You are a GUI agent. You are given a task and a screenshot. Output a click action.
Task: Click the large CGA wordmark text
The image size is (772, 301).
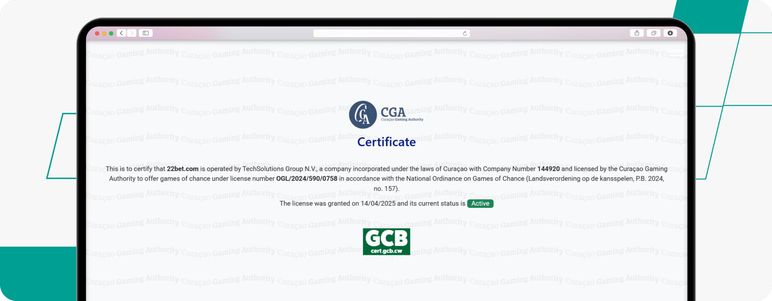(393, 112)
